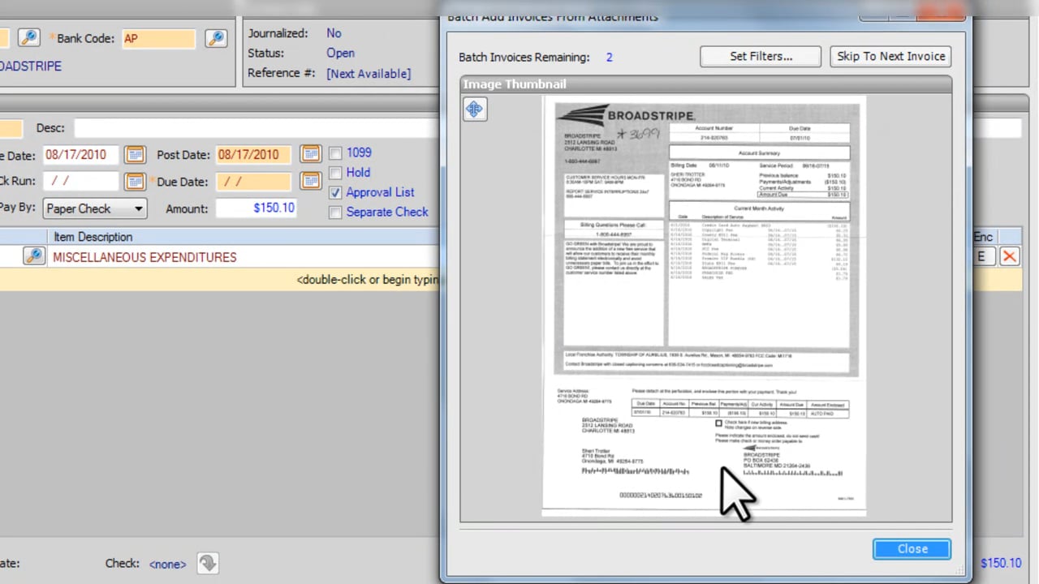Click the arrow icon next to Check none
Screen dimensions: 1039x584
point(208,563)
